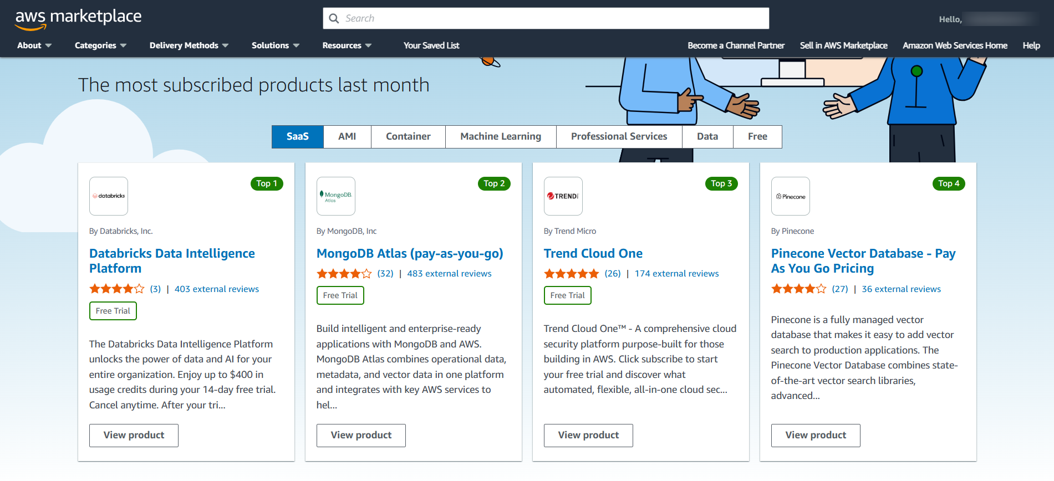Click the MongoDB Atlas product logo
The width and height of the screenshot is (1054, 481).
pos(336,196)
